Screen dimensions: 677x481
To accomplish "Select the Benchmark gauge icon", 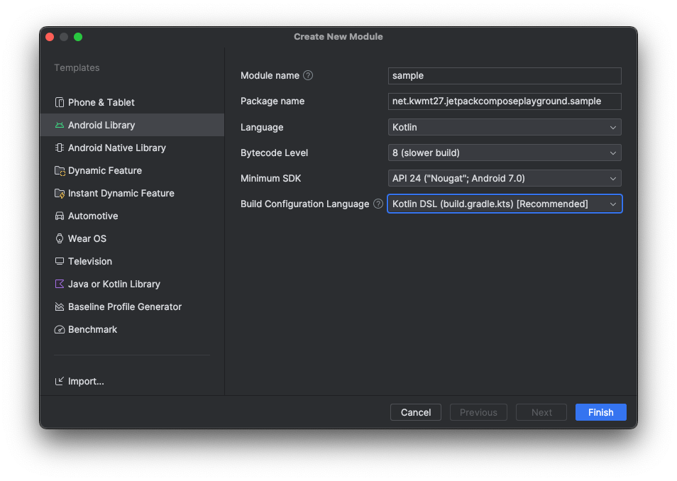I will click(60, 329).
